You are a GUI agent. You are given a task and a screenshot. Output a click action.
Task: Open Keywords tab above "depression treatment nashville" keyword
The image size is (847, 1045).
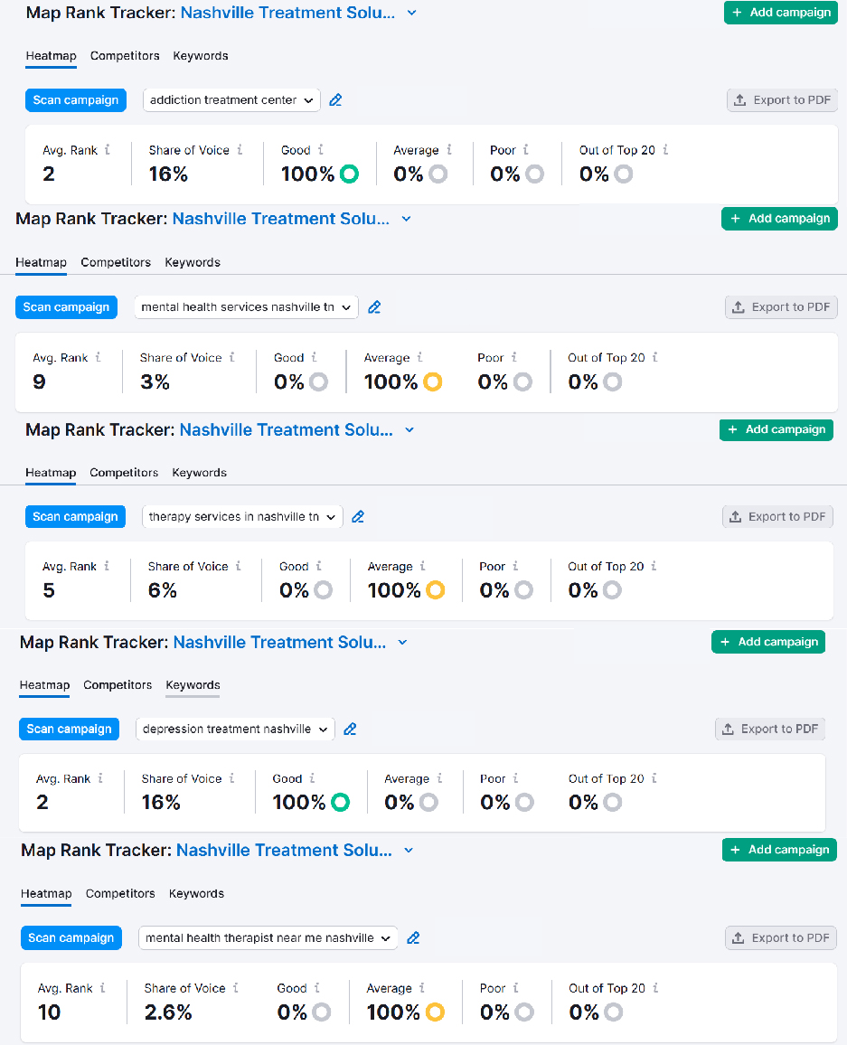pos(193,685)
